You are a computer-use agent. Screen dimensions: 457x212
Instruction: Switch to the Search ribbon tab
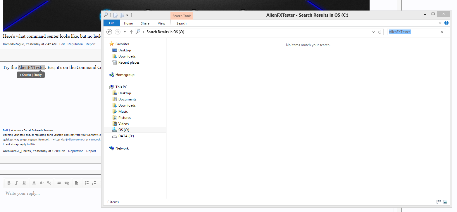tap(182, 23)
